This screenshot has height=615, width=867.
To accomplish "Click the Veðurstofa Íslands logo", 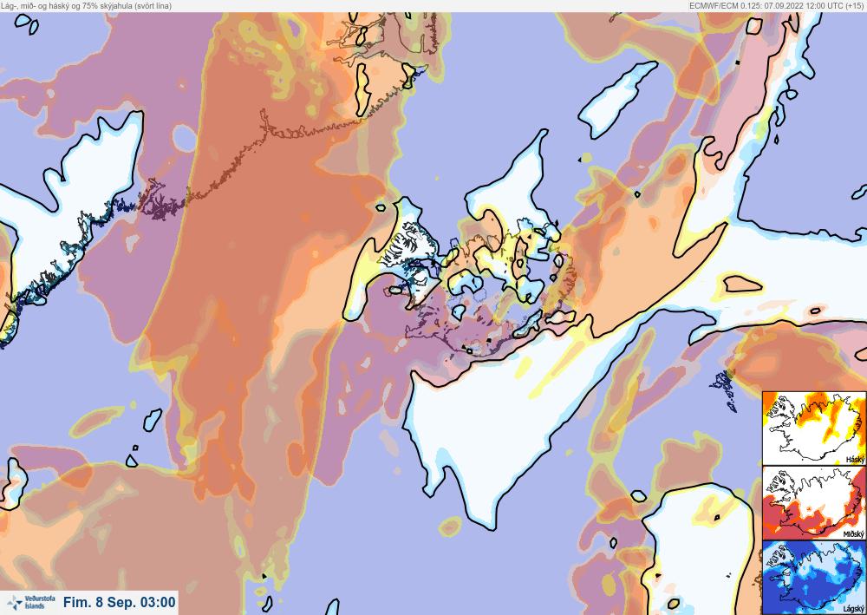I will pyautogui.click(x=31, y=602).
